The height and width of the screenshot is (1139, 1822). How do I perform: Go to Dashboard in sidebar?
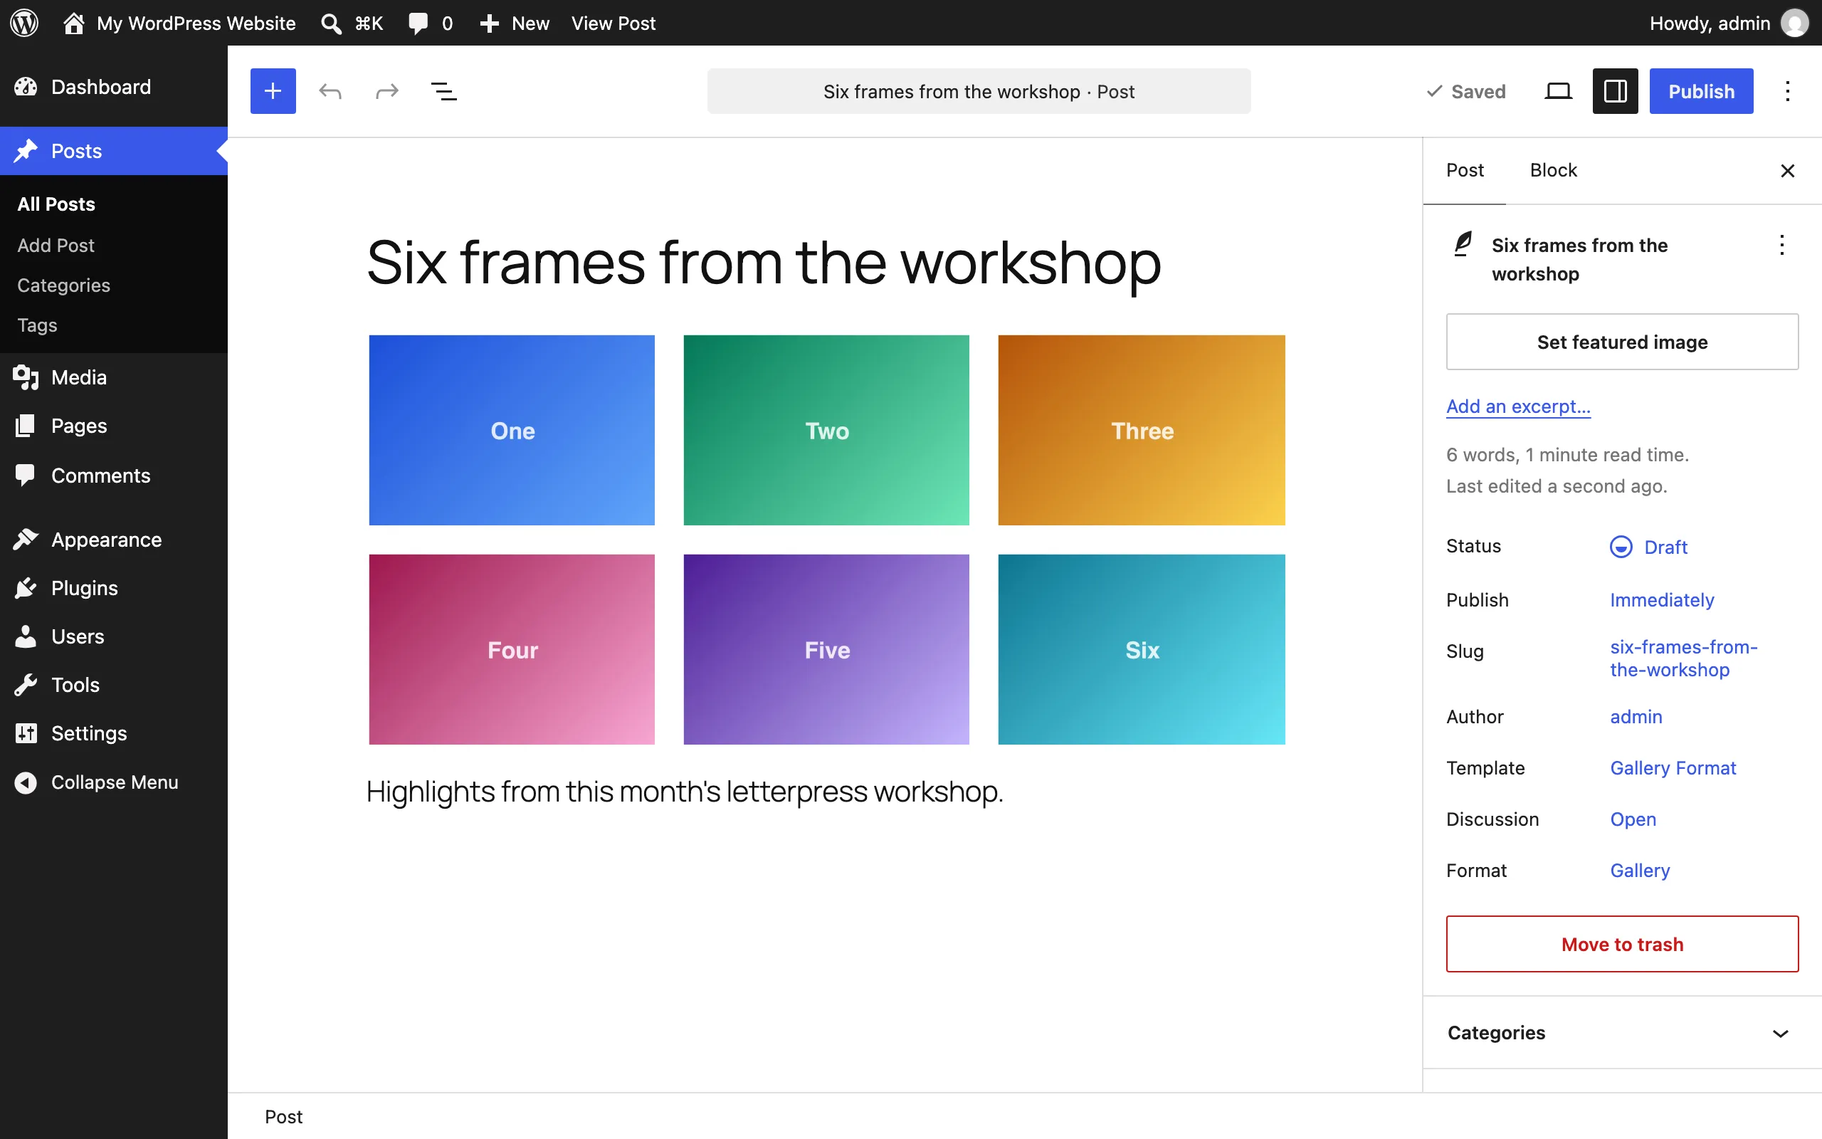[114, 87]
